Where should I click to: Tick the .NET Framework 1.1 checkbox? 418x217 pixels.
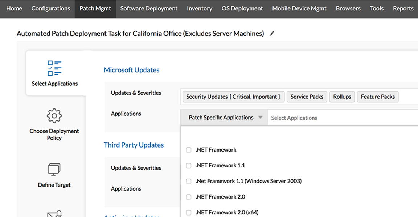pyautogui.click(x=189, y=166)
